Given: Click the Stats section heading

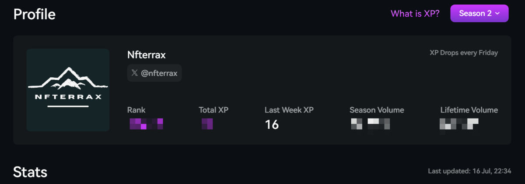Looking at the screenshot, I should coord(30,171).
